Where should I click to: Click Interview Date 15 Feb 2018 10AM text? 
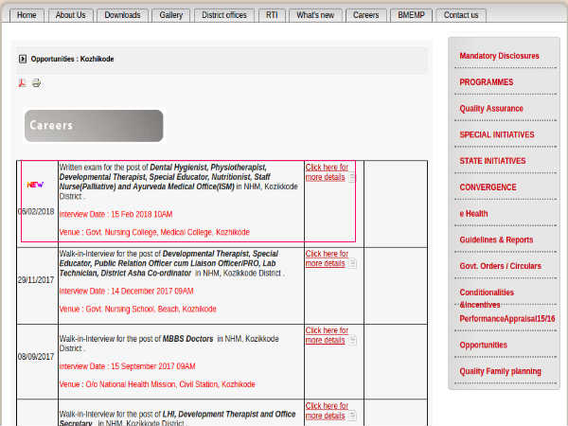click(x=115, y=215)
